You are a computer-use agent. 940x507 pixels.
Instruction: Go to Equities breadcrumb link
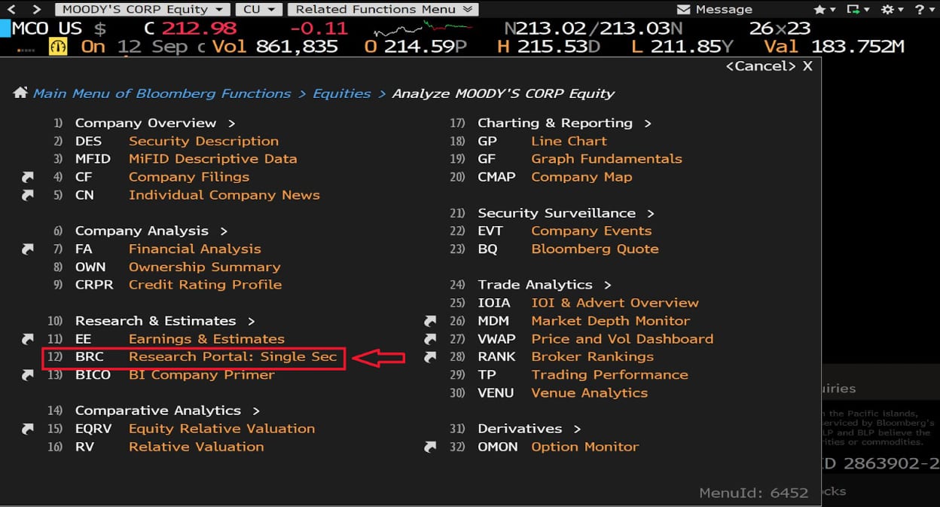point(342,93)
